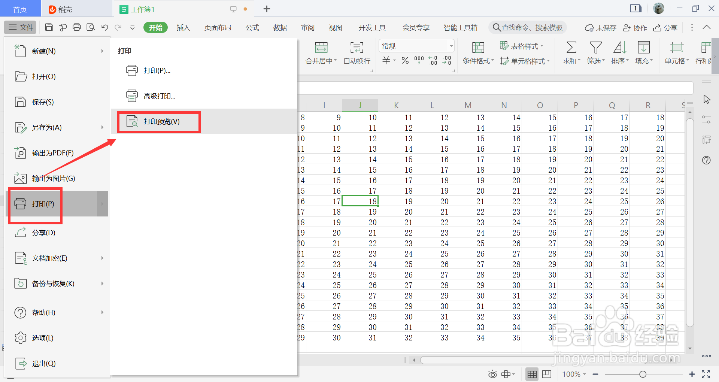
Task: Click the zoom in plus button
Action: (692, 374)
